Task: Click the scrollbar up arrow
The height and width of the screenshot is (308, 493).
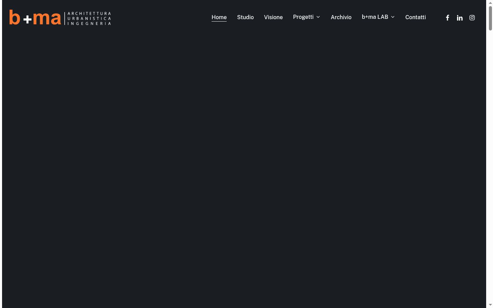Action: pos(490,3)
